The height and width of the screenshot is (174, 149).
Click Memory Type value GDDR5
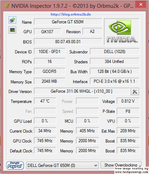pos(50,71)
